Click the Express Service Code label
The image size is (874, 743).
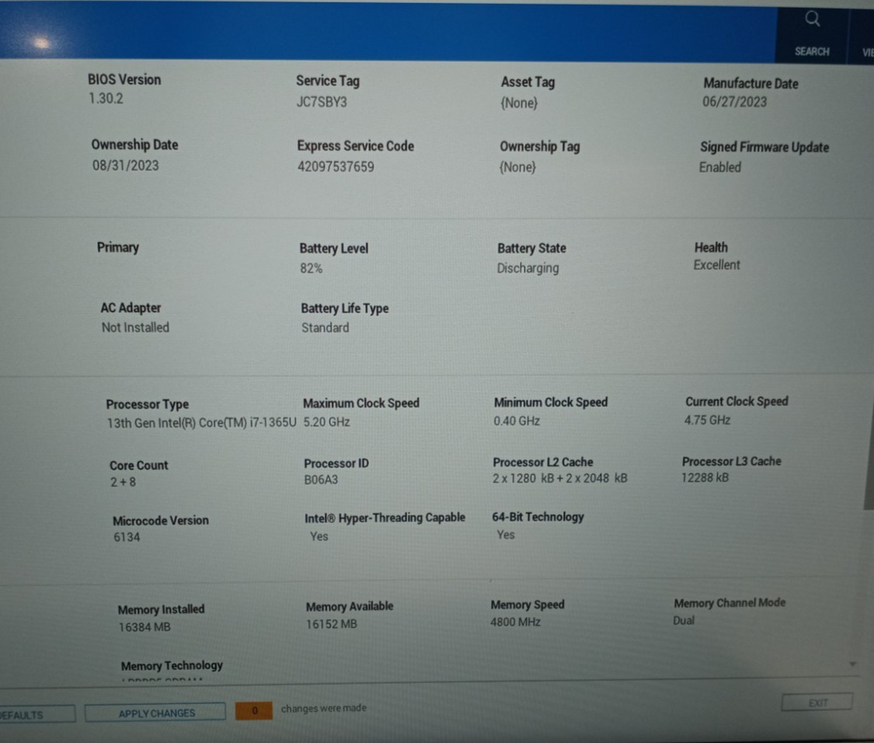(356, 146)
